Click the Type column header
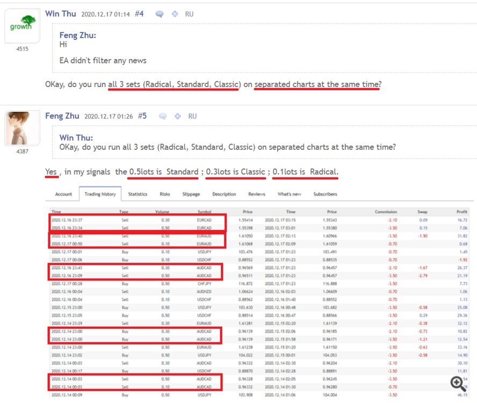The image size is (477, 403). click(124, 212)
